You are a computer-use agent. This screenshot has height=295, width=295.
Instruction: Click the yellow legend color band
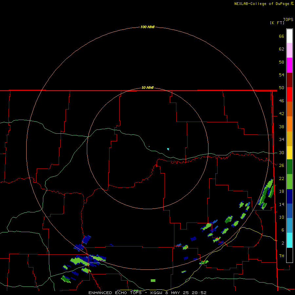(289, 153)
